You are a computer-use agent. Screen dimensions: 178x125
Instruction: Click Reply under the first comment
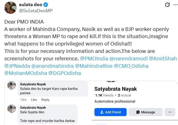45,100
